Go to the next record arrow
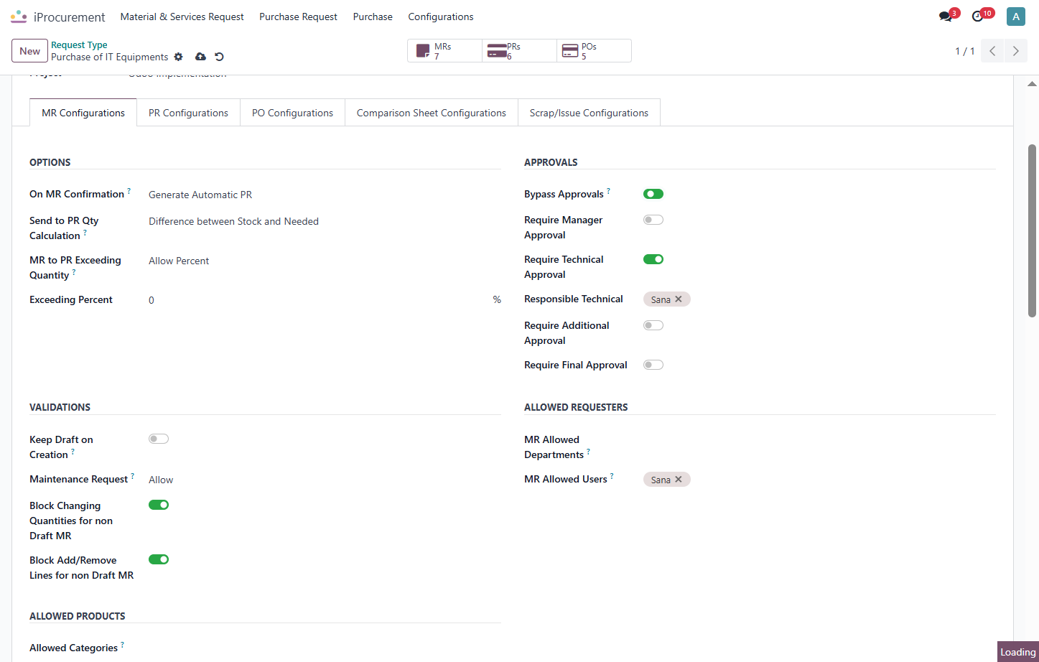Screen dimensions: 1039x662 point(1015,51)
